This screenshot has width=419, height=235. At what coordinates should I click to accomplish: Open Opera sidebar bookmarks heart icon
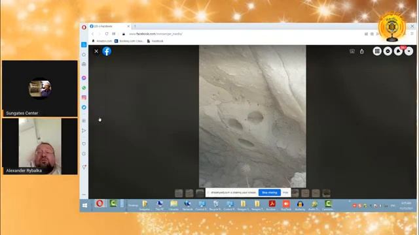click(x=84, y=144)
